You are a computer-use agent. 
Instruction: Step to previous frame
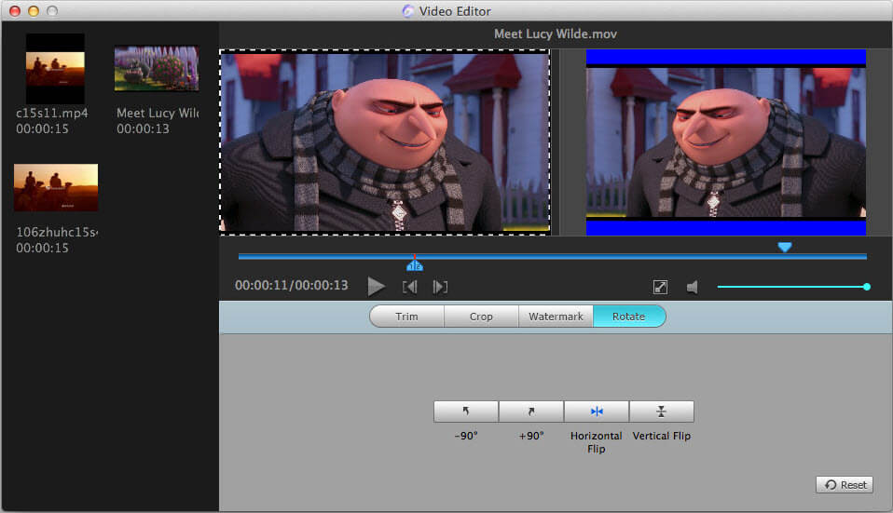(409, 287)
